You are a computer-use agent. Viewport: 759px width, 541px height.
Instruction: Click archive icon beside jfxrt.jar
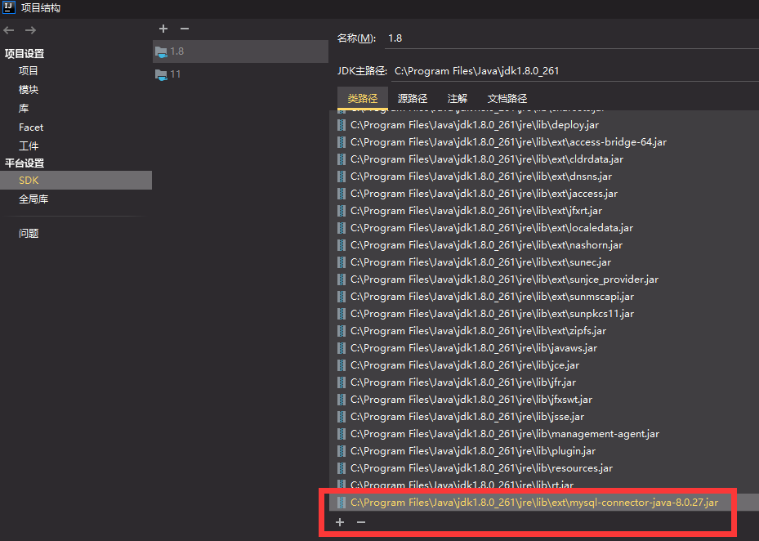(x=342, y=211)
